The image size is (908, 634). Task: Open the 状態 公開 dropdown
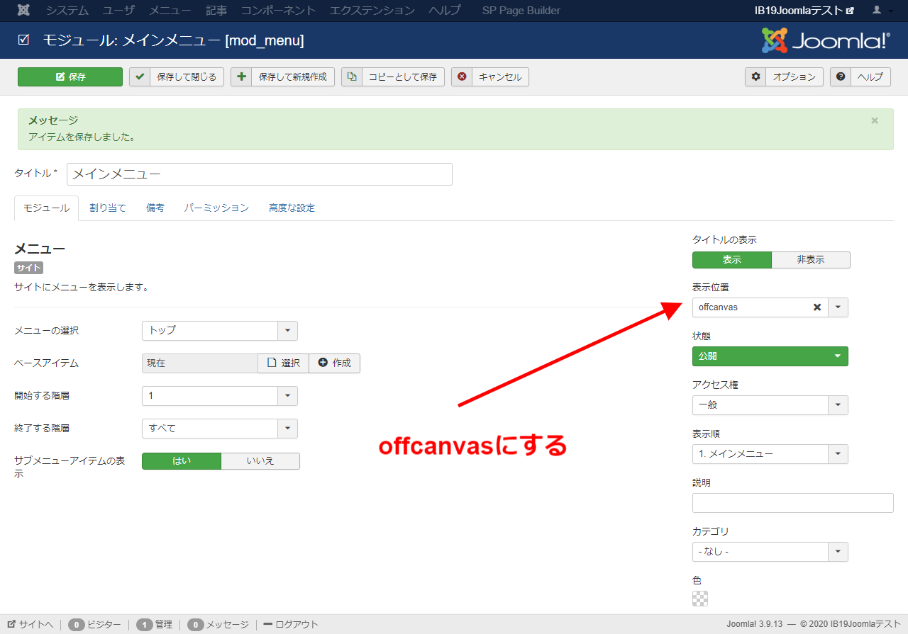(770, 356)
